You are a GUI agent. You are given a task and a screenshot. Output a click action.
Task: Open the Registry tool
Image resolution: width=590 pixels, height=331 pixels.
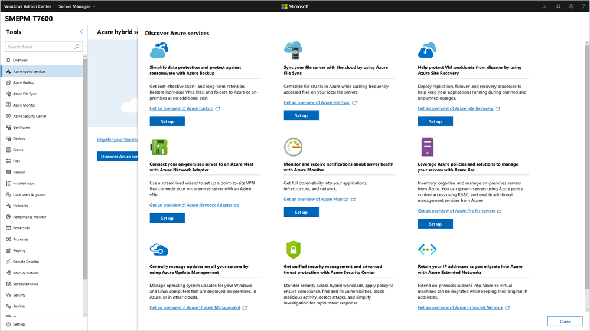coord(42,251)
